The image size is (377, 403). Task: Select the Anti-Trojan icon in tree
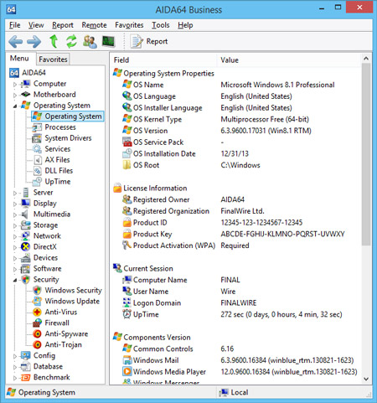click(37, 345)
